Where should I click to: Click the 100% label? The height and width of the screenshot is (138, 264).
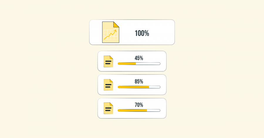[x=142, y=33]
